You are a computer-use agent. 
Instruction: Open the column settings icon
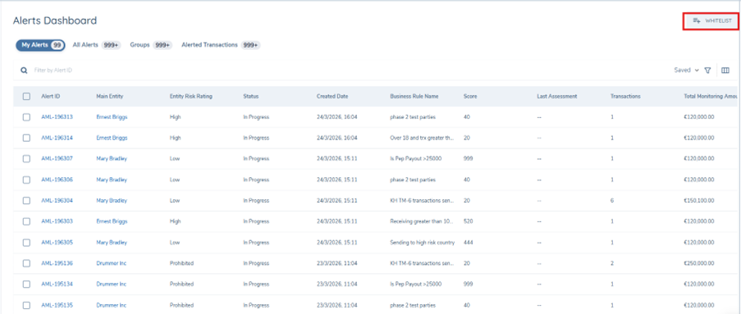(725, 71)
